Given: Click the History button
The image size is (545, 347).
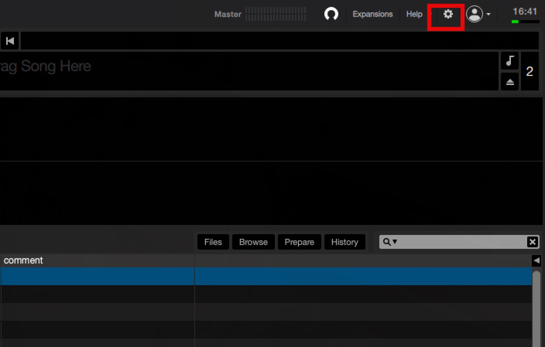Looking at the screenshot, I should [344, 242].
